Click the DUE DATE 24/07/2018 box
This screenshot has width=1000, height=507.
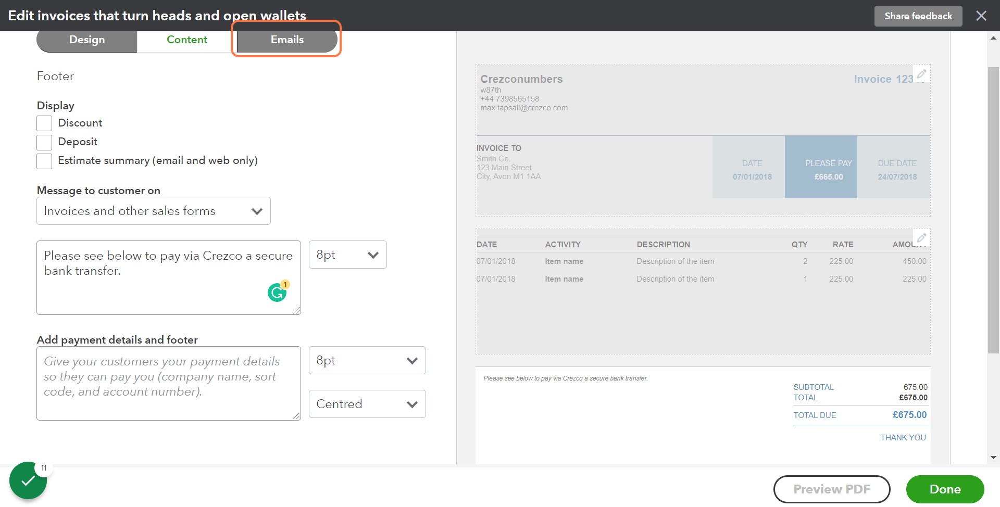coord(894,167)
